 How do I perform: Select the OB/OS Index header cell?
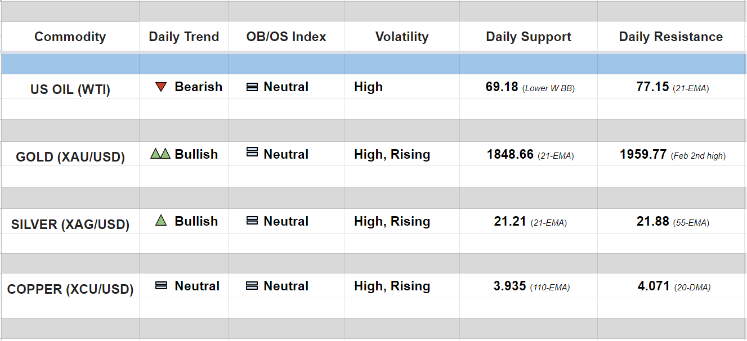[x=286, y=37]
